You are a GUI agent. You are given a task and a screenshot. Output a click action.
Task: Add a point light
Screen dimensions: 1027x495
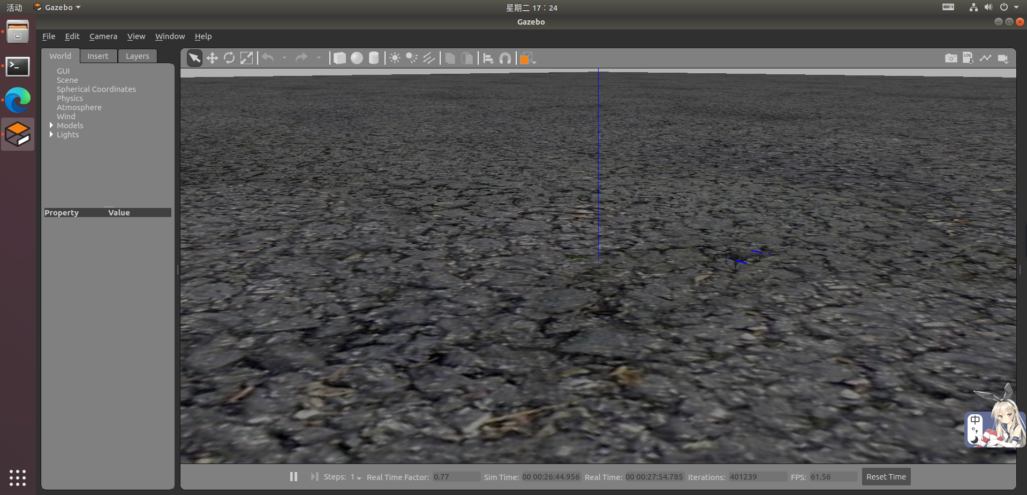click(x=395, y=58)
